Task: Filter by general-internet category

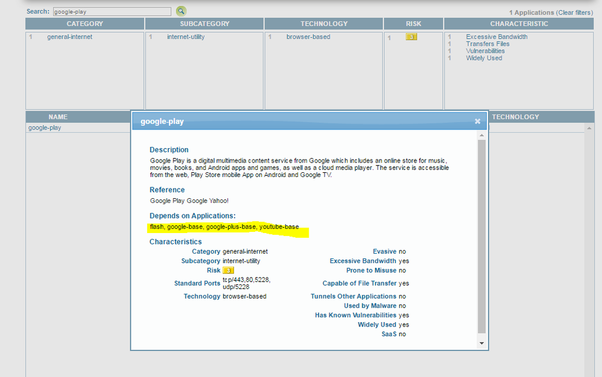Action: tap(69, 37)
